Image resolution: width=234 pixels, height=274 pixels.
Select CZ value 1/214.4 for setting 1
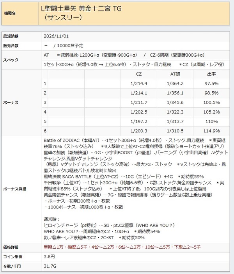tap(139, 84)
